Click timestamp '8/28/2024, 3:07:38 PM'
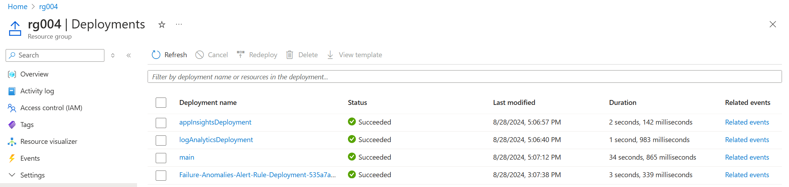The height and width of the screenshot is (187, 789). [527, 175]
